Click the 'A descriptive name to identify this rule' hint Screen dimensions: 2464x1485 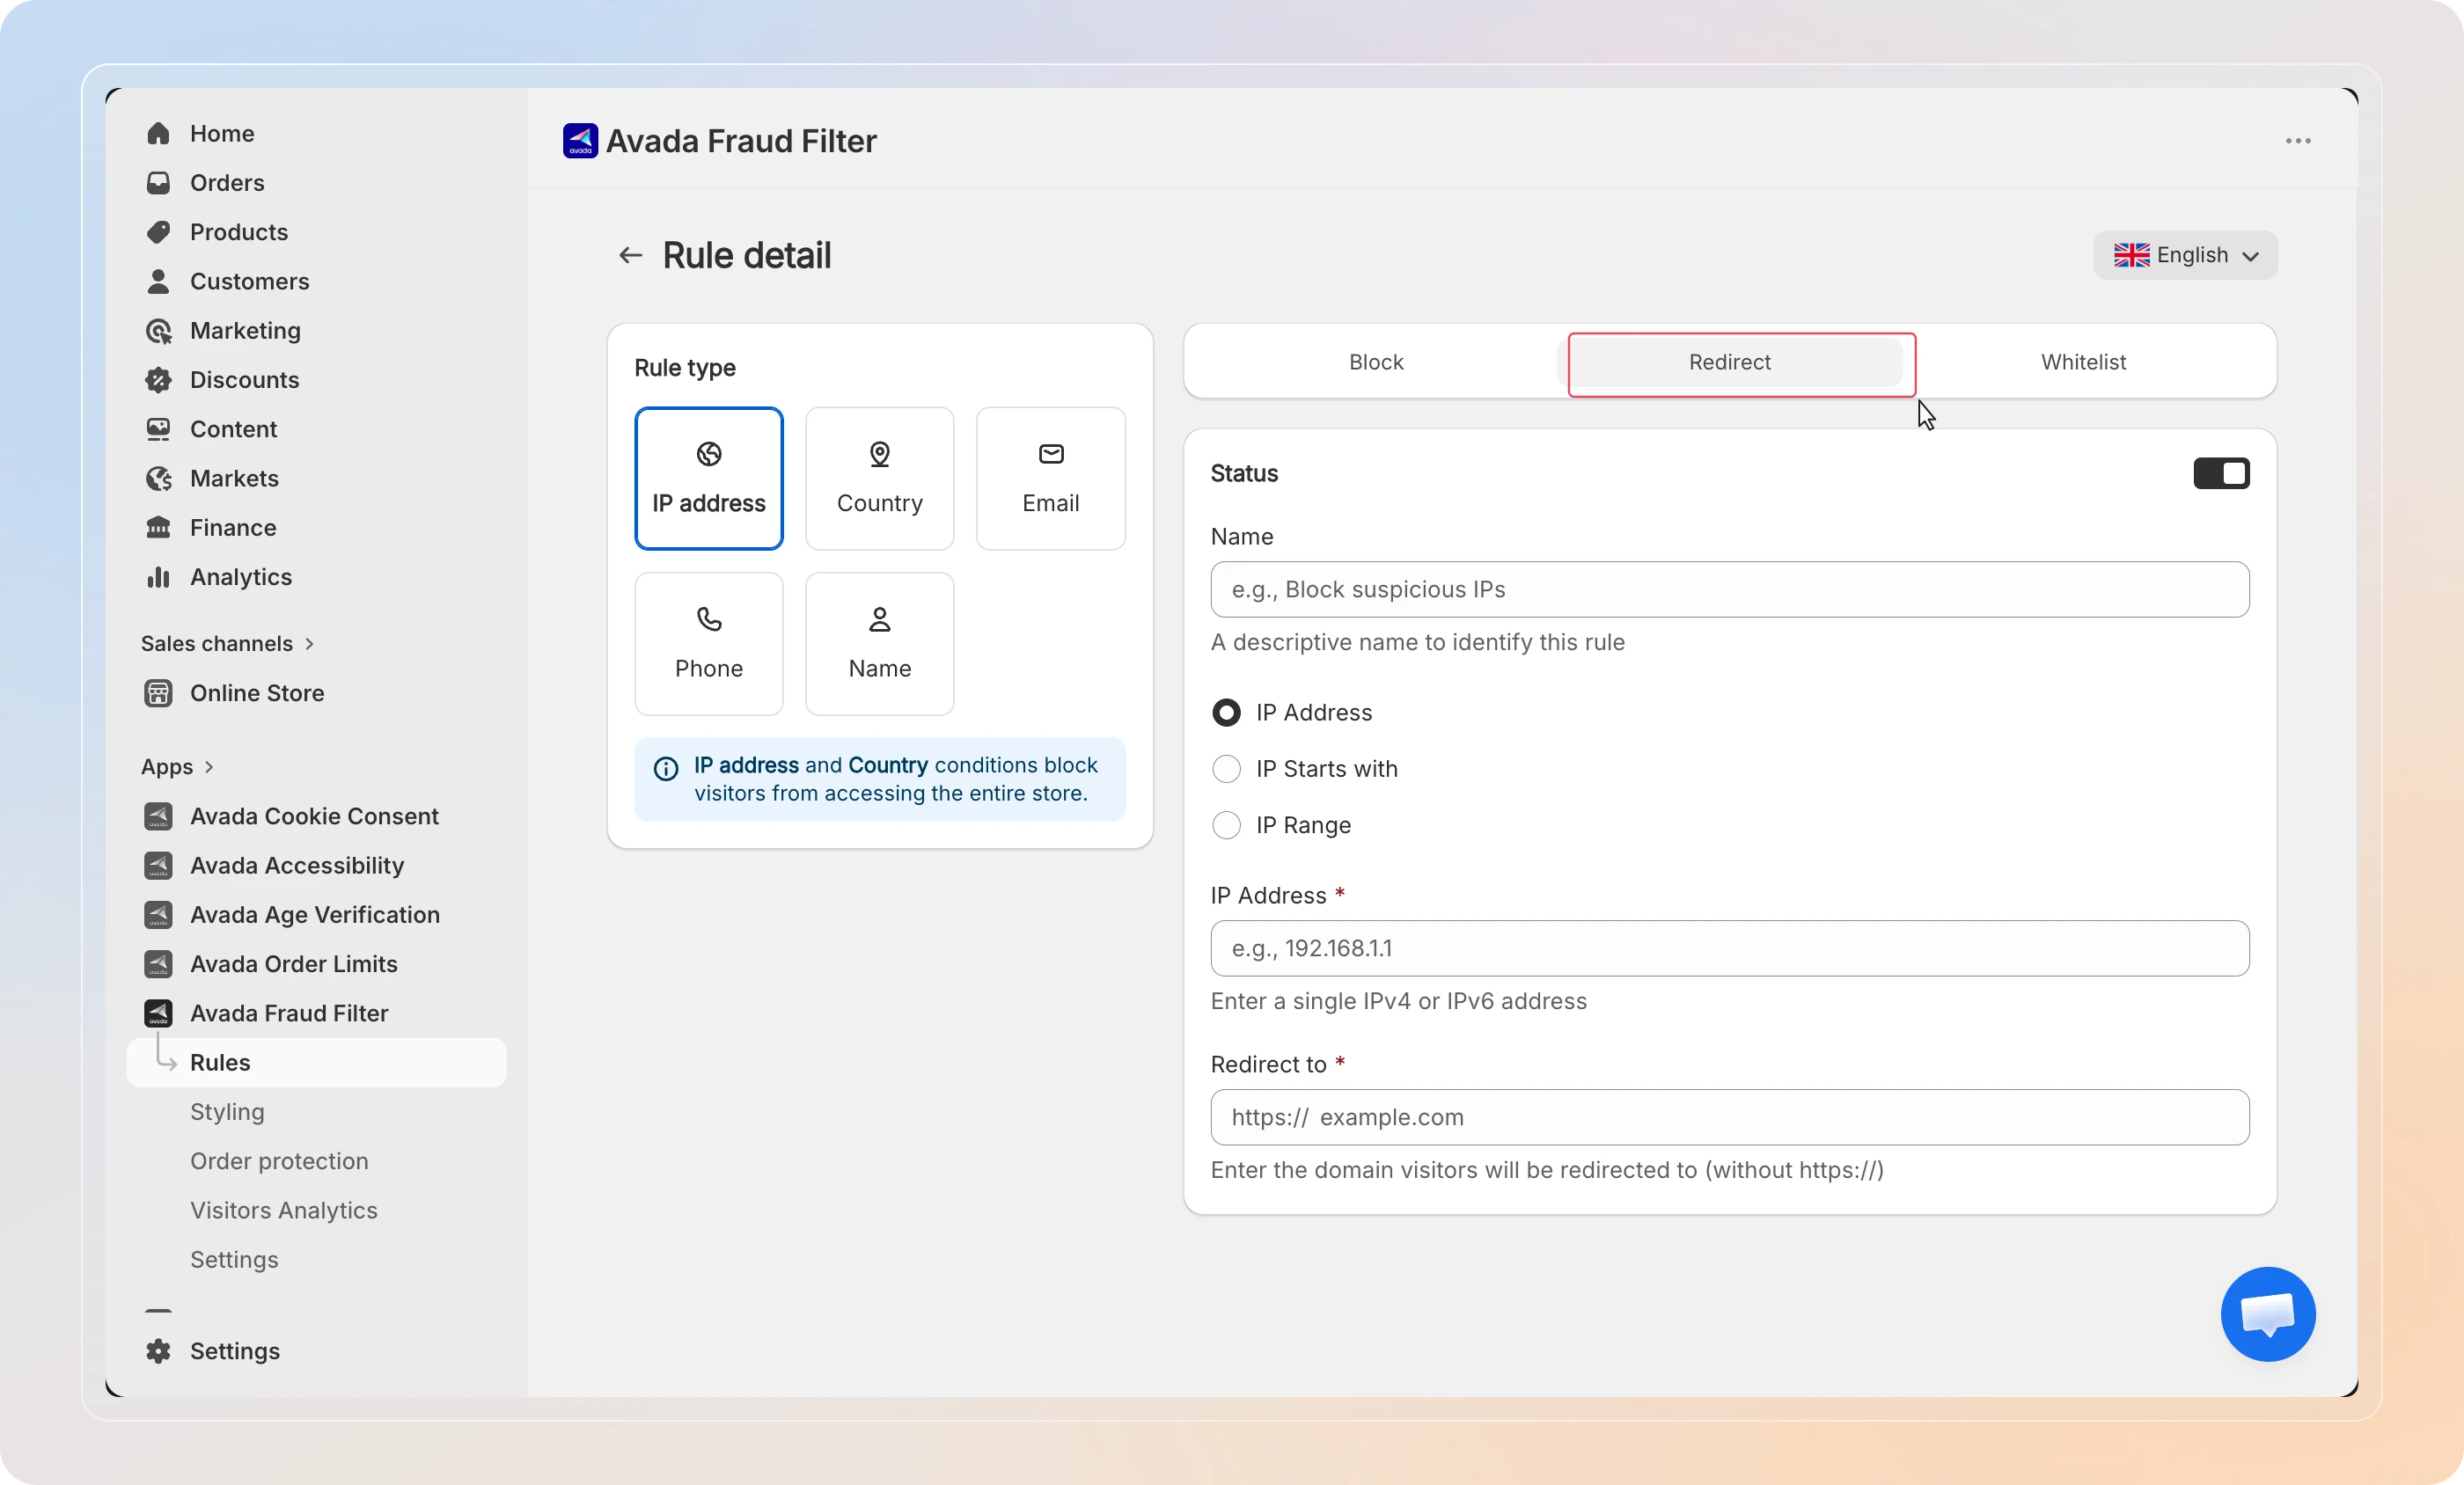[1418, 642]
